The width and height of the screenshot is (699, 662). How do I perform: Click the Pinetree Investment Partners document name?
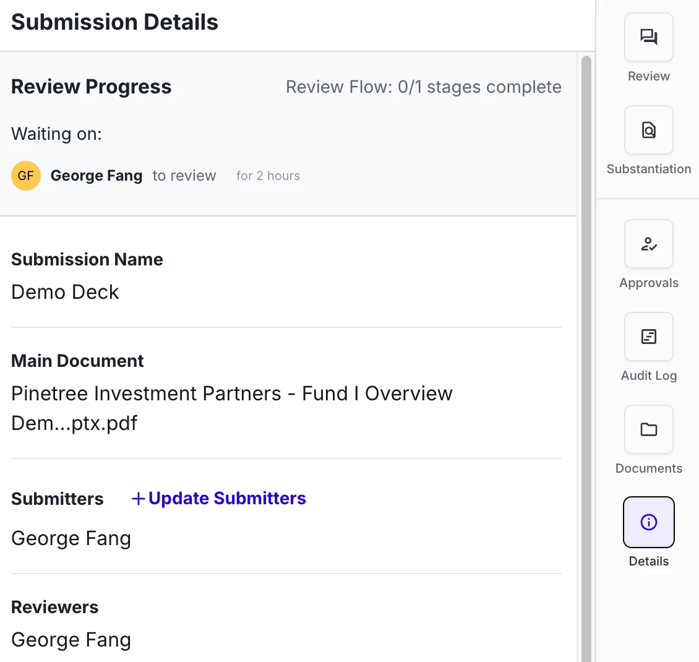tap(232, 408)
